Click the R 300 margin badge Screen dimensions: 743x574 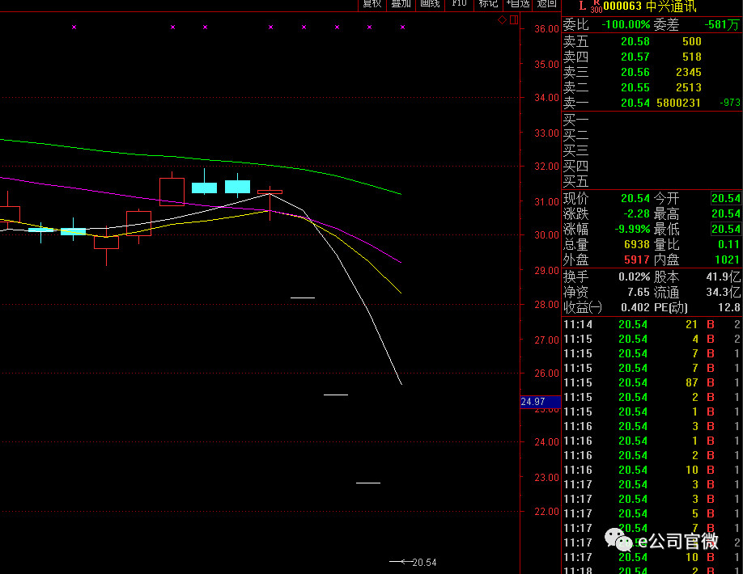point(596,6)
